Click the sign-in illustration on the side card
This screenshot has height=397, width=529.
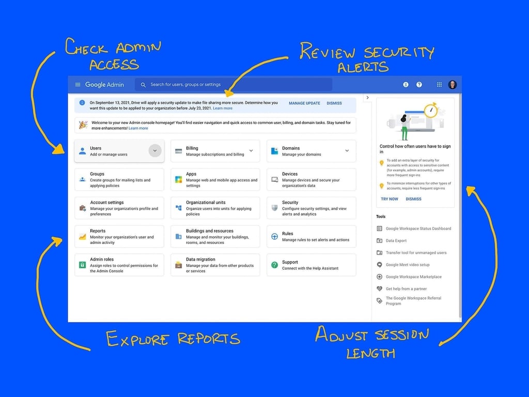pos(416,121)
